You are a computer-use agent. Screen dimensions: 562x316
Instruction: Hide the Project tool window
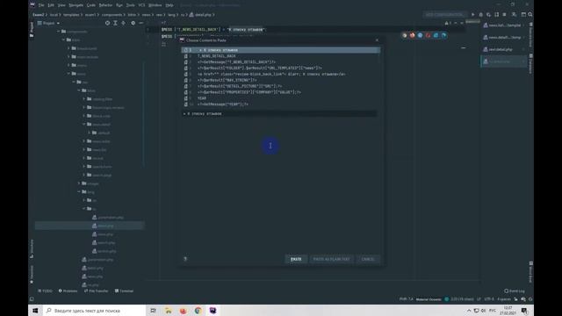point(140,23)
